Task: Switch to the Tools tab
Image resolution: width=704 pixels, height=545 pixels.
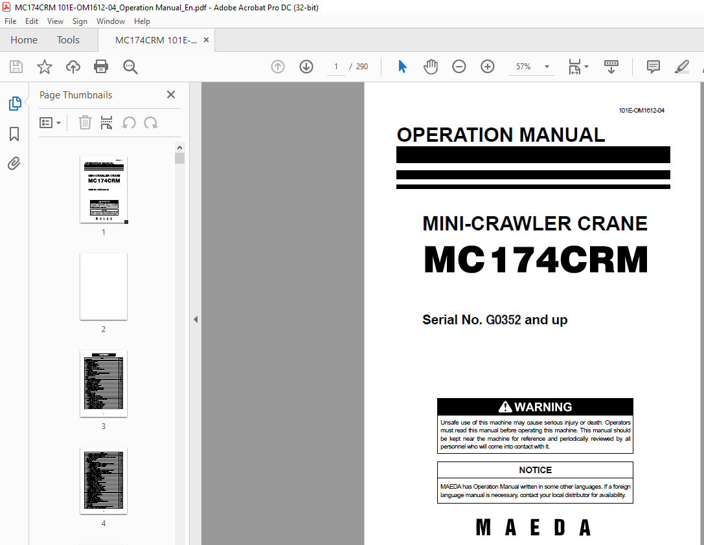Action: (x=68, y=40)
